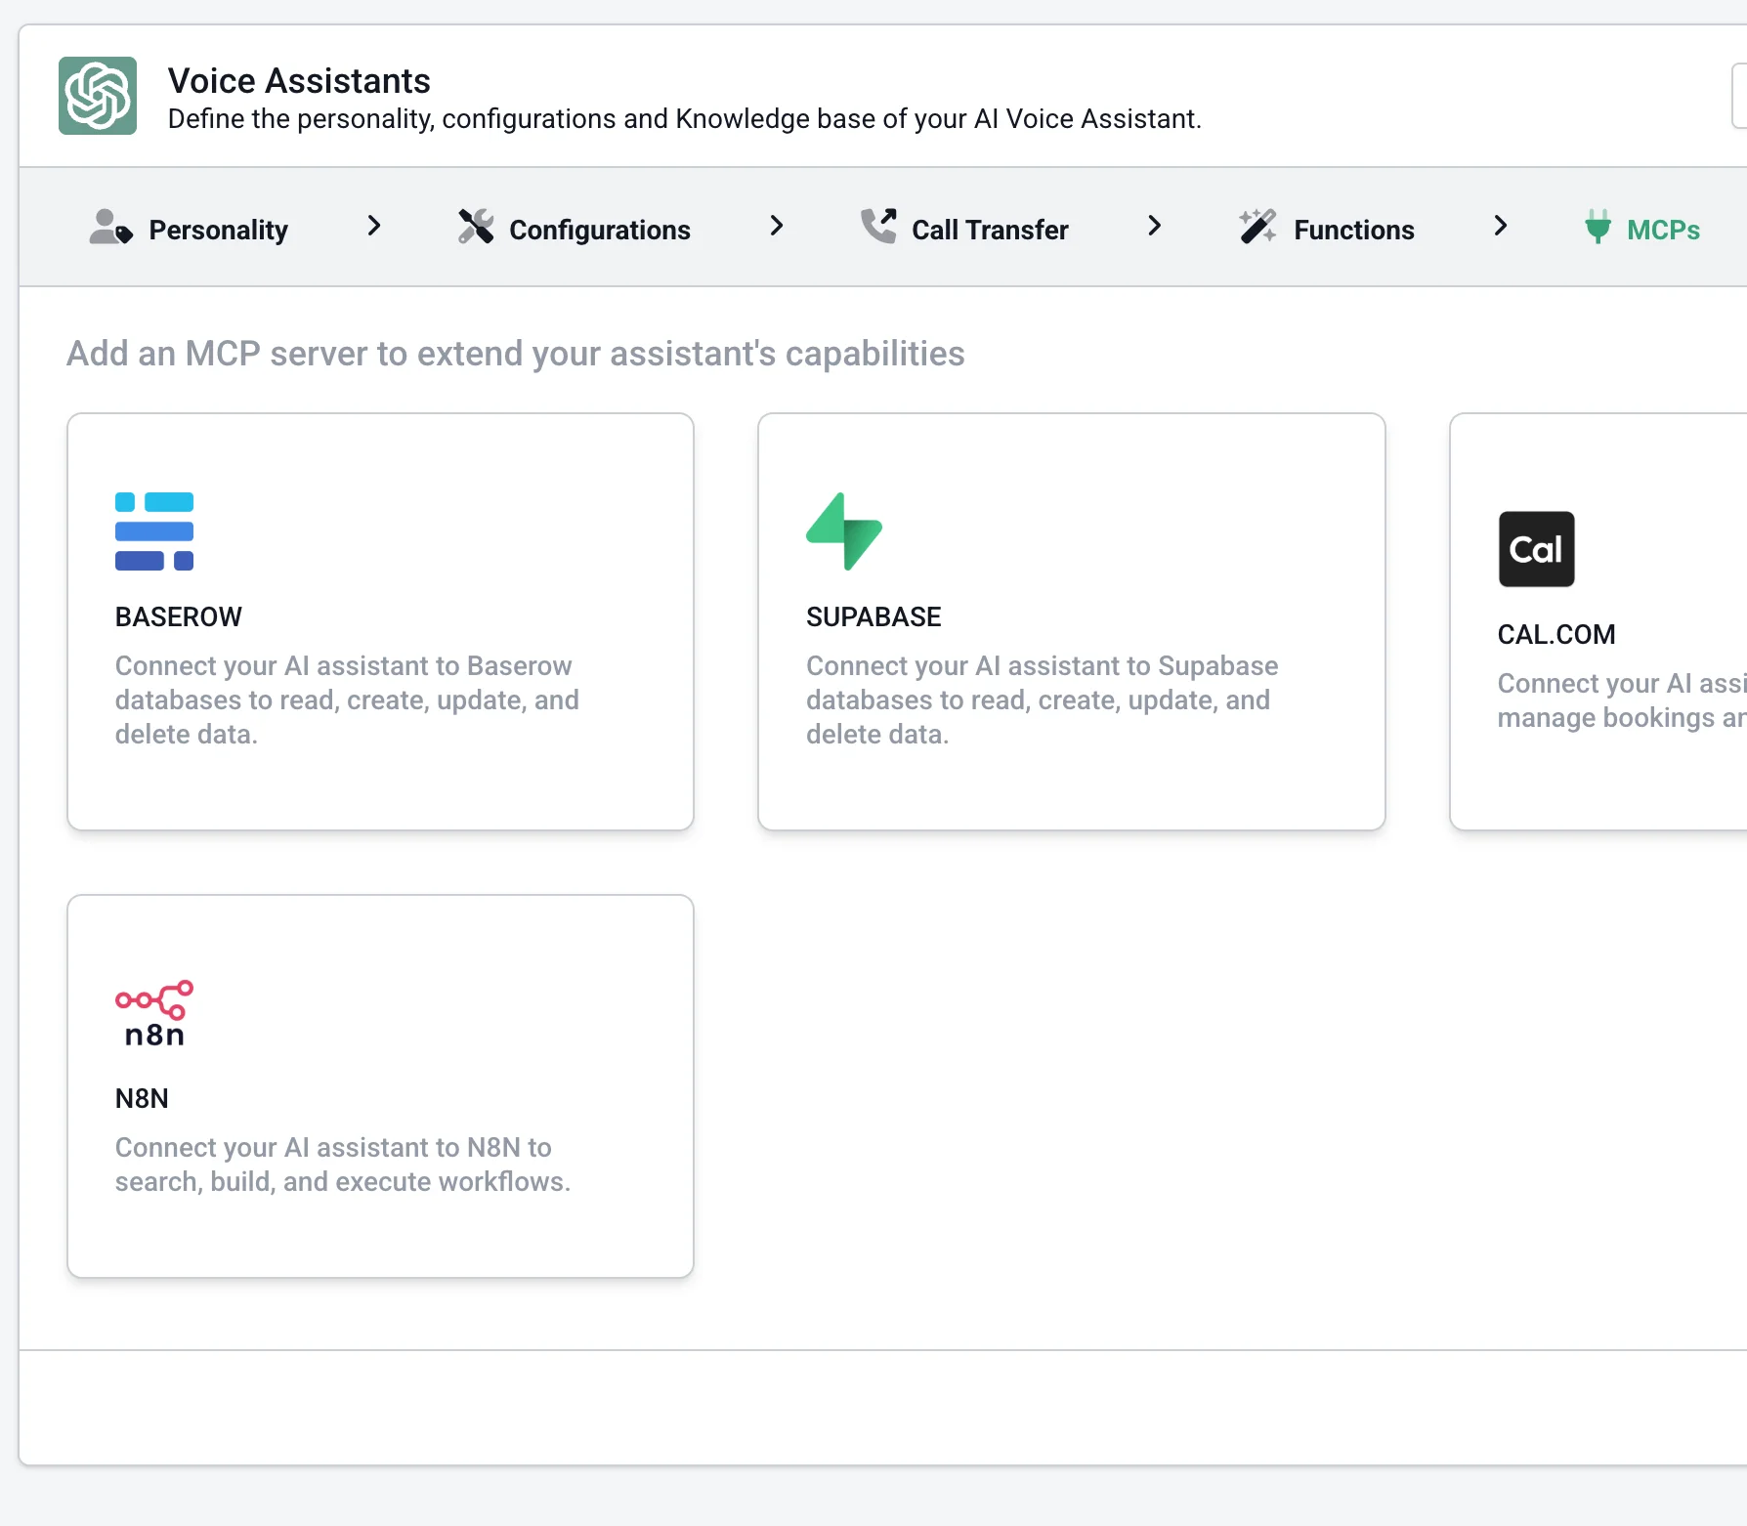The image size is (1747, 1526).
Task: Click the Supabase lightning bolt logo
Action: pyautogui.click(x=844, y=531)
